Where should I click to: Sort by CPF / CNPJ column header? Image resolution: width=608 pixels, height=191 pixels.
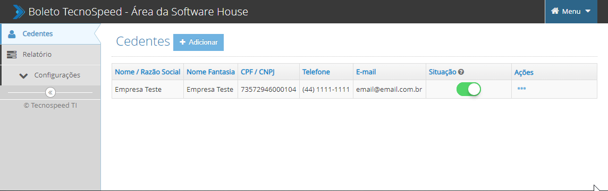coord(258,72)
